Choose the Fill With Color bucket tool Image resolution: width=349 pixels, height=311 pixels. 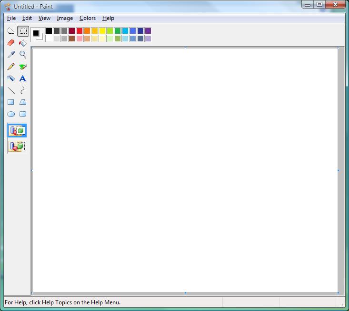coord(22,43)
